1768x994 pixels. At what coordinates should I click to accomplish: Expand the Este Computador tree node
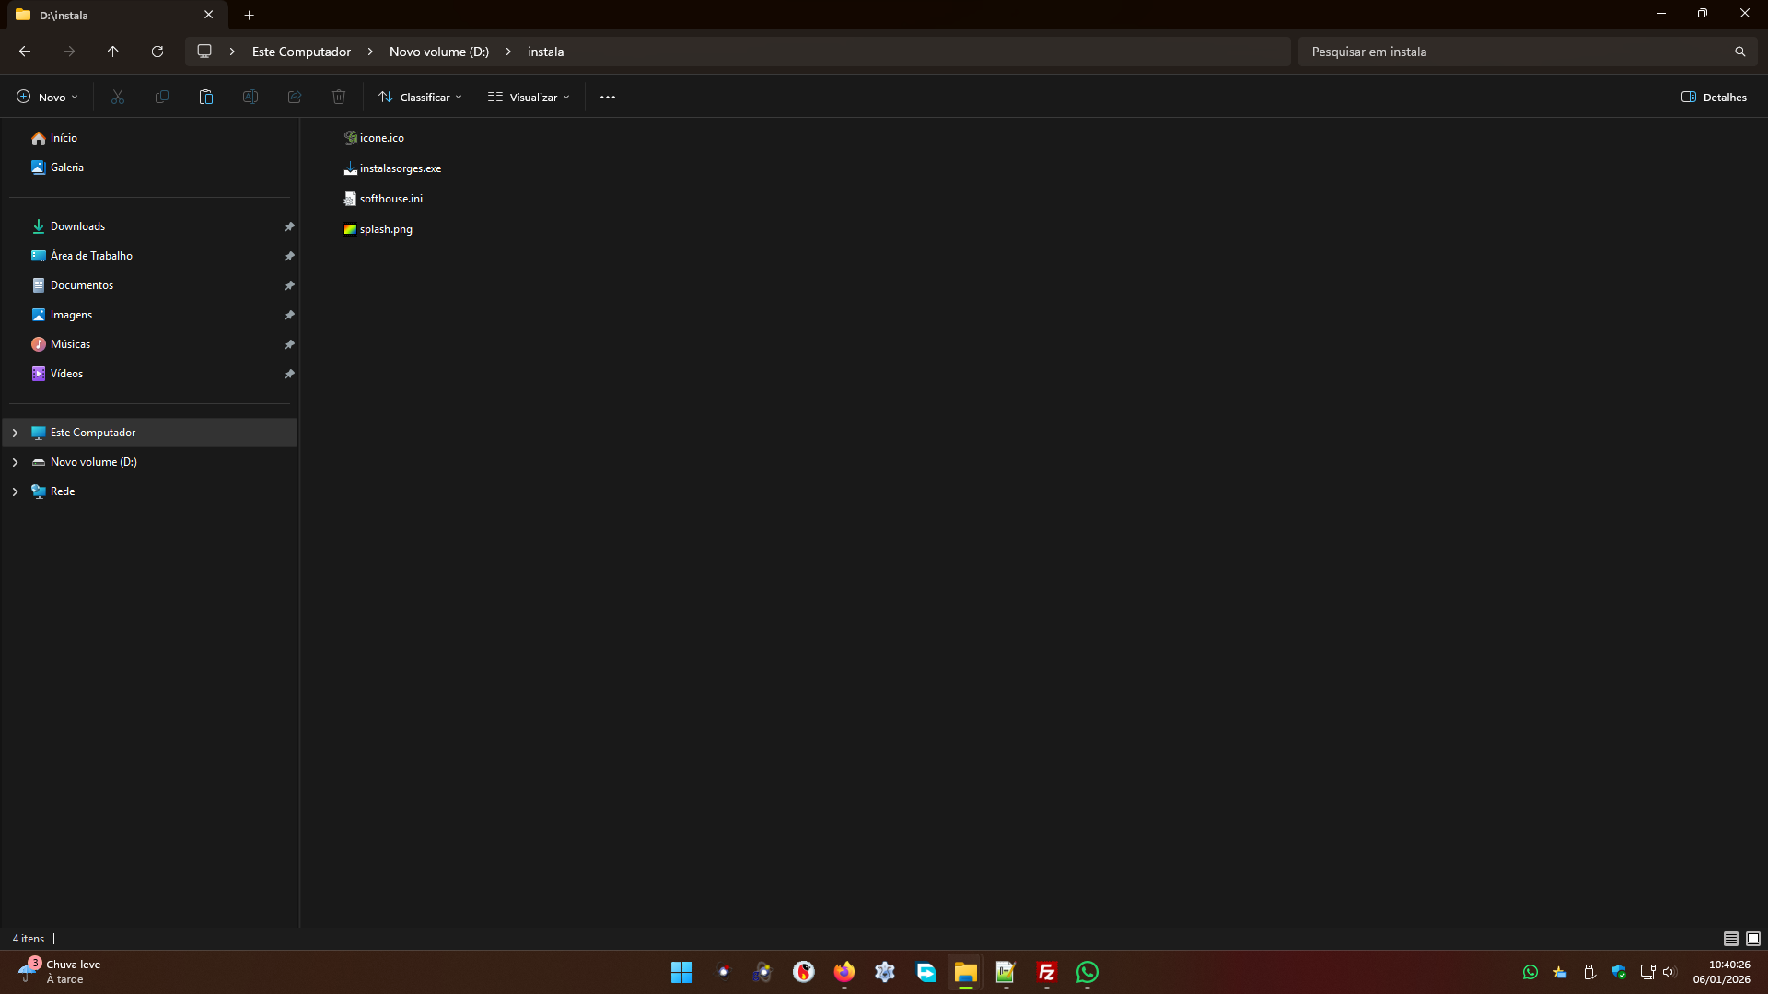[x=15, y=433]
